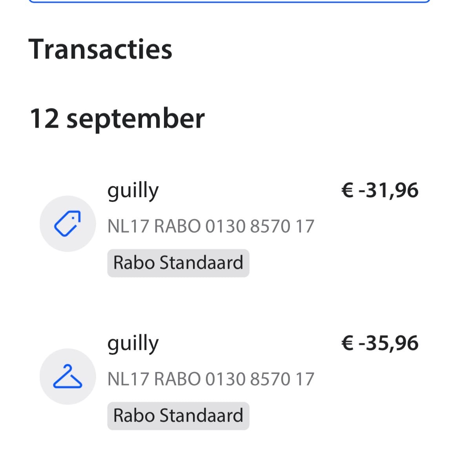
Task: Click the blue-outlined box at top edge
Action: coord(229,1)
